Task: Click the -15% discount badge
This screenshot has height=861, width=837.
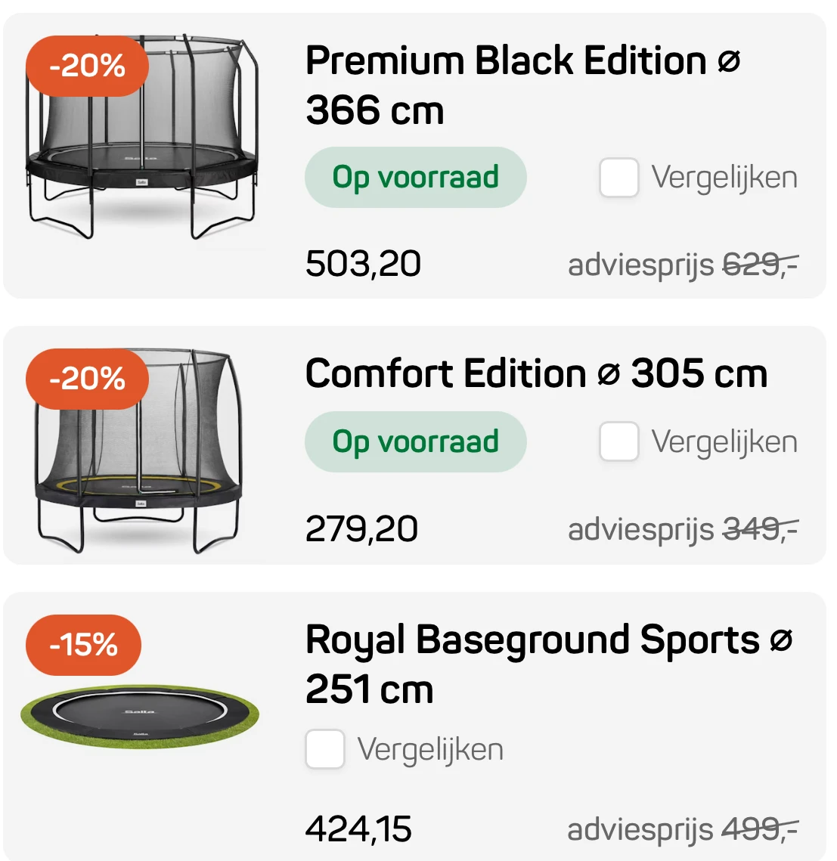Action: (x=83, y=645)
